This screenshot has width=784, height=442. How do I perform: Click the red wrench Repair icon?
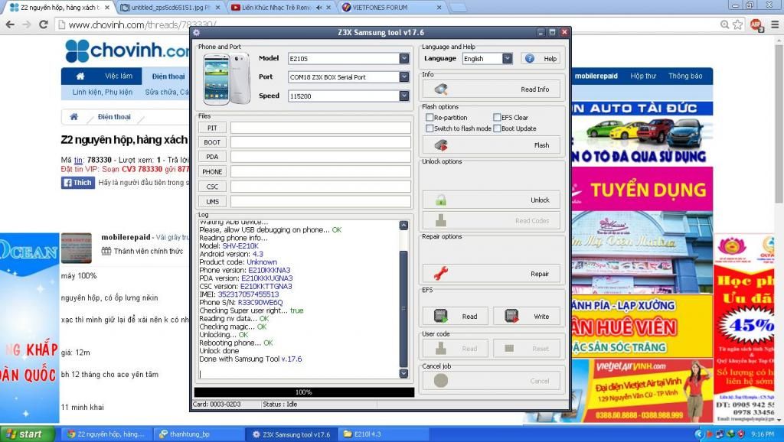coord(440,274)
